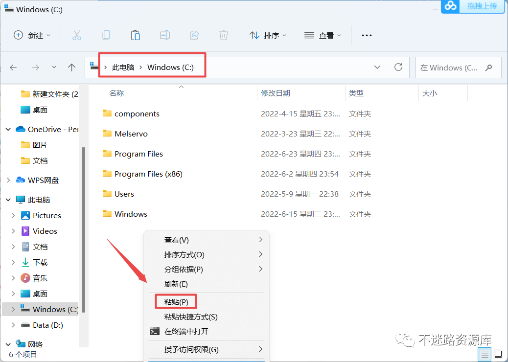
Task: Choose 粘贴快捷方式(S) in context menu
Action: (207, 317)
